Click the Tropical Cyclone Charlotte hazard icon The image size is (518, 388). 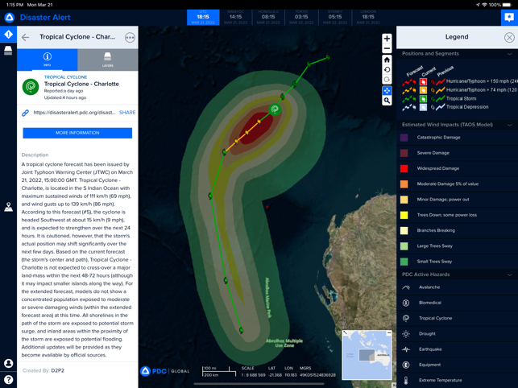[31, 86]
